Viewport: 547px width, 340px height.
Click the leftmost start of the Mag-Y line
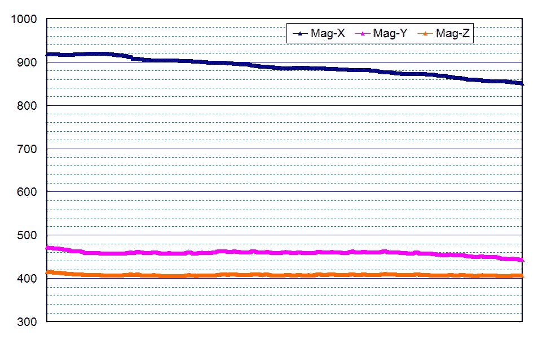[48, 248]
